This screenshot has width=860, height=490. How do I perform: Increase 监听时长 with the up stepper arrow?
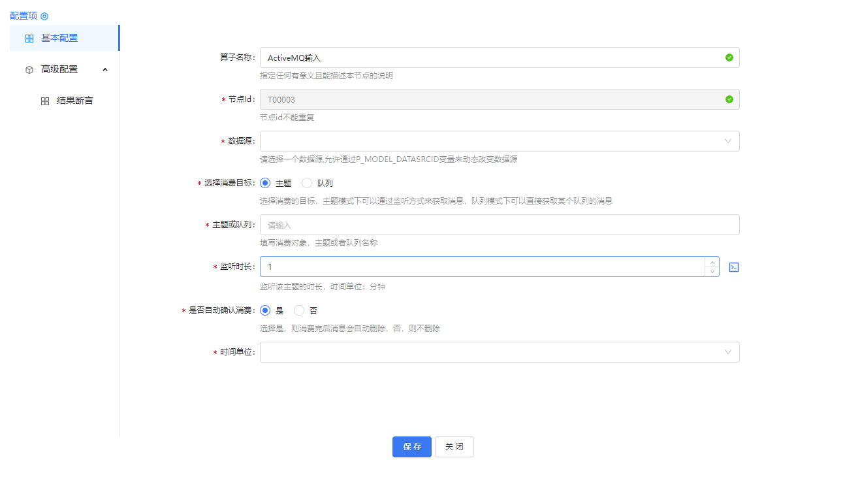point(712,263)
